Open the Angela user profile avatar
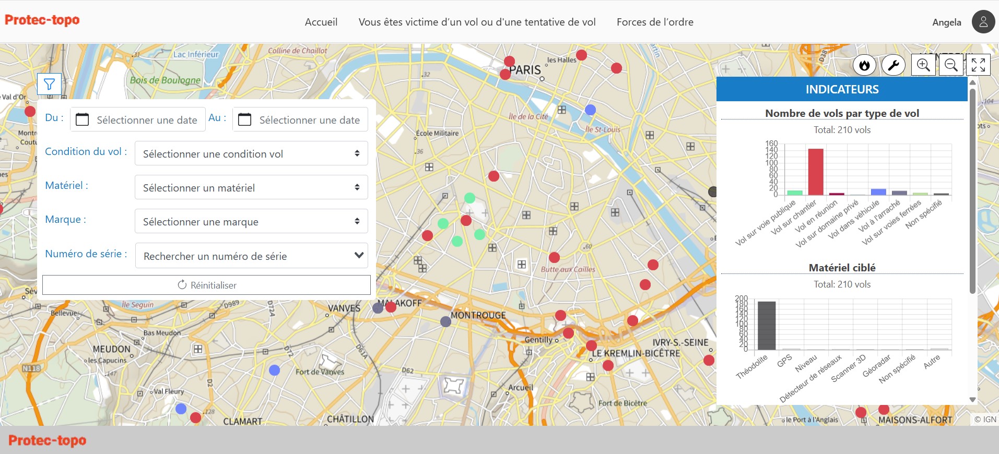Viewport: 999px width, 454px height. point(983,22)
